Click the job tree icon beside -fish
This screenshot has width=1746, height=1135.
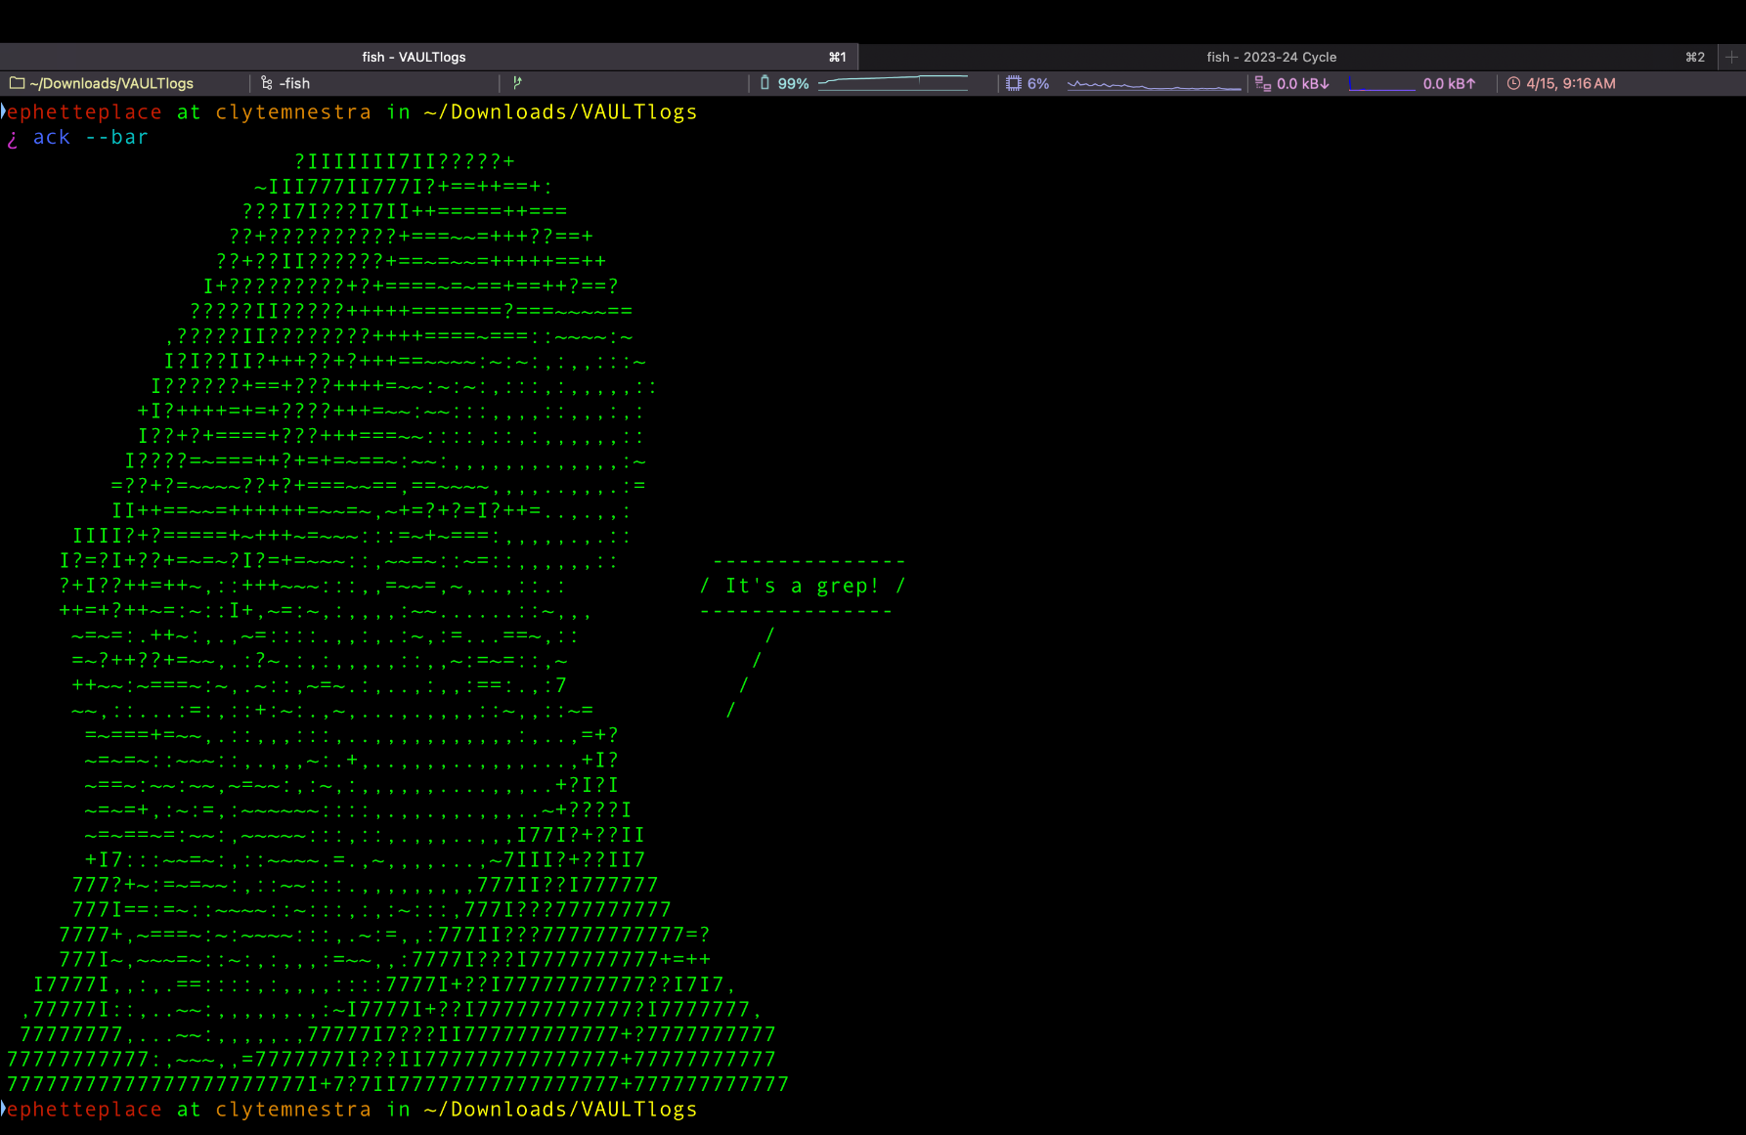tap(267, 83)
